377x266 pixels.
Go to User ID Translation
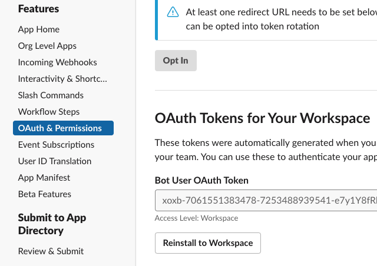55,161
